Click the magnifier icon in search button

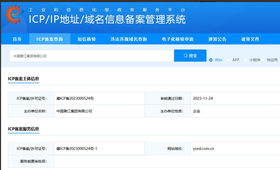point(186,56)
